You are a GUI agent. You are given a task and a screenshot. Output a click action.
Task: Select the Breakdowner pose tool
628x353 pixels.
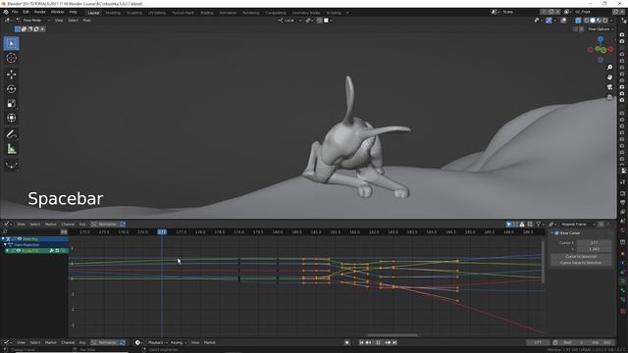point(11,165)
